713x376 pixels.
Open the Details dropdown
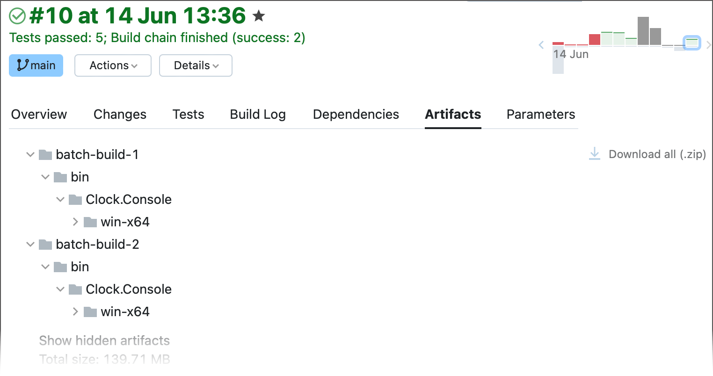[x=196, y=65]
